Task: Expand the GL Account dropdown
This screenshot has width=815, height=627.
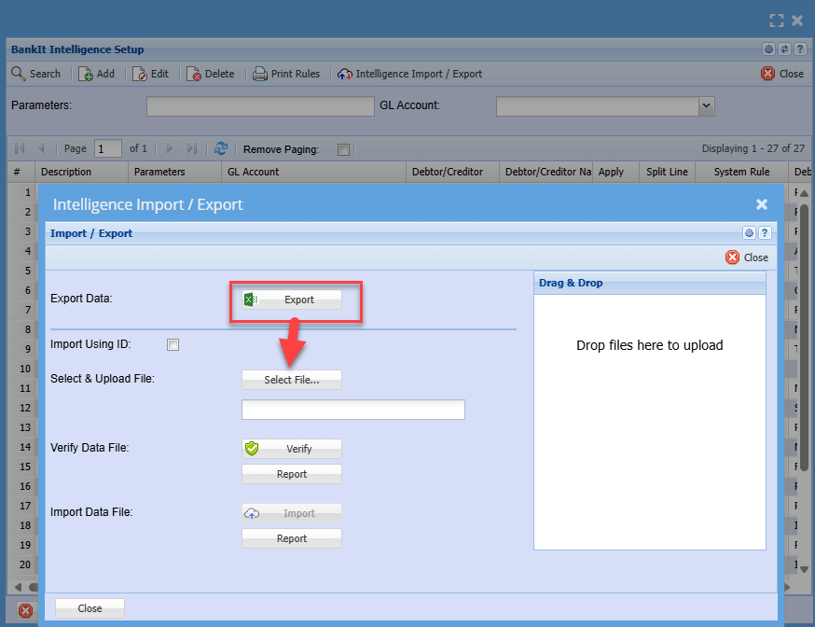Action: coord(706,106)
